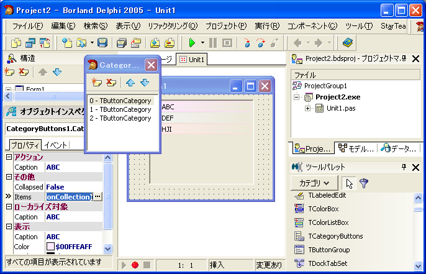Click Tool Palette scrollbar down arrow

pyautogui.click(x=418, y=265)
